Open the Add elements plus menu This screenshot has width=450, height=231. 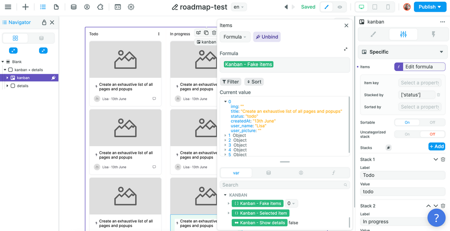point(25,7)
